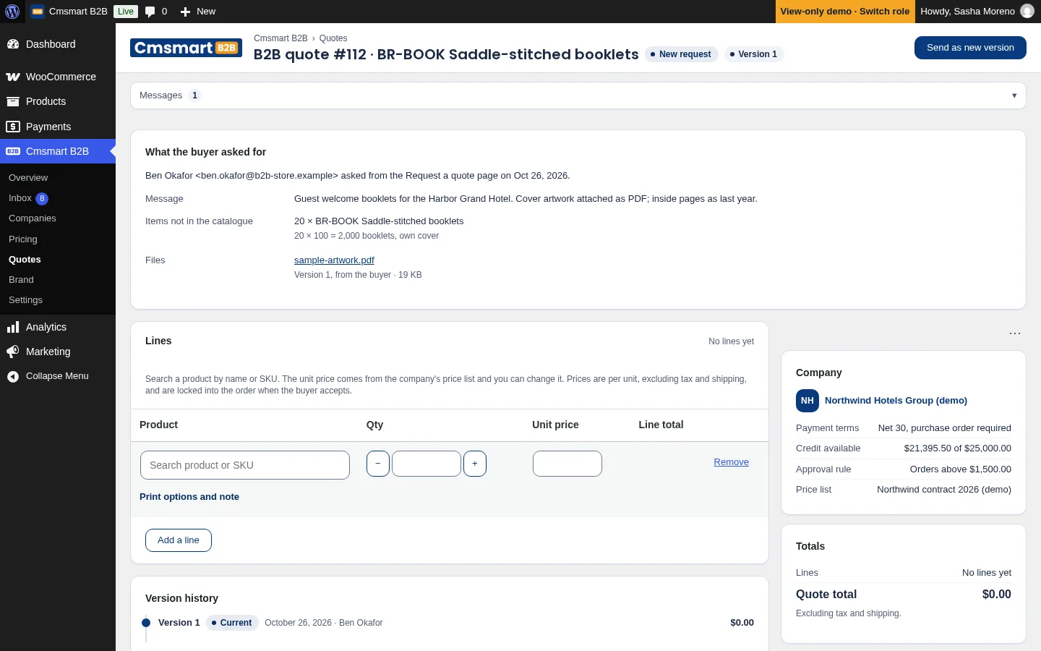The width and height of the screenshot is (1041, 651).
Task: Open the Pricing submenu item
Action: [23, 239]
